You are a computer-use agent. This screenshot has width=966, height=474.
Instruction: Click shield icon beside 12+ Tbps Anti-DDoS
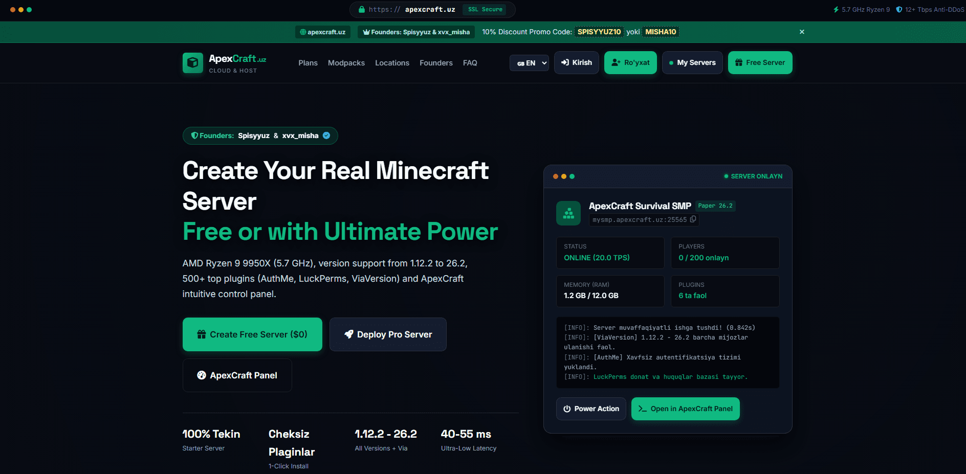(899, 10)
